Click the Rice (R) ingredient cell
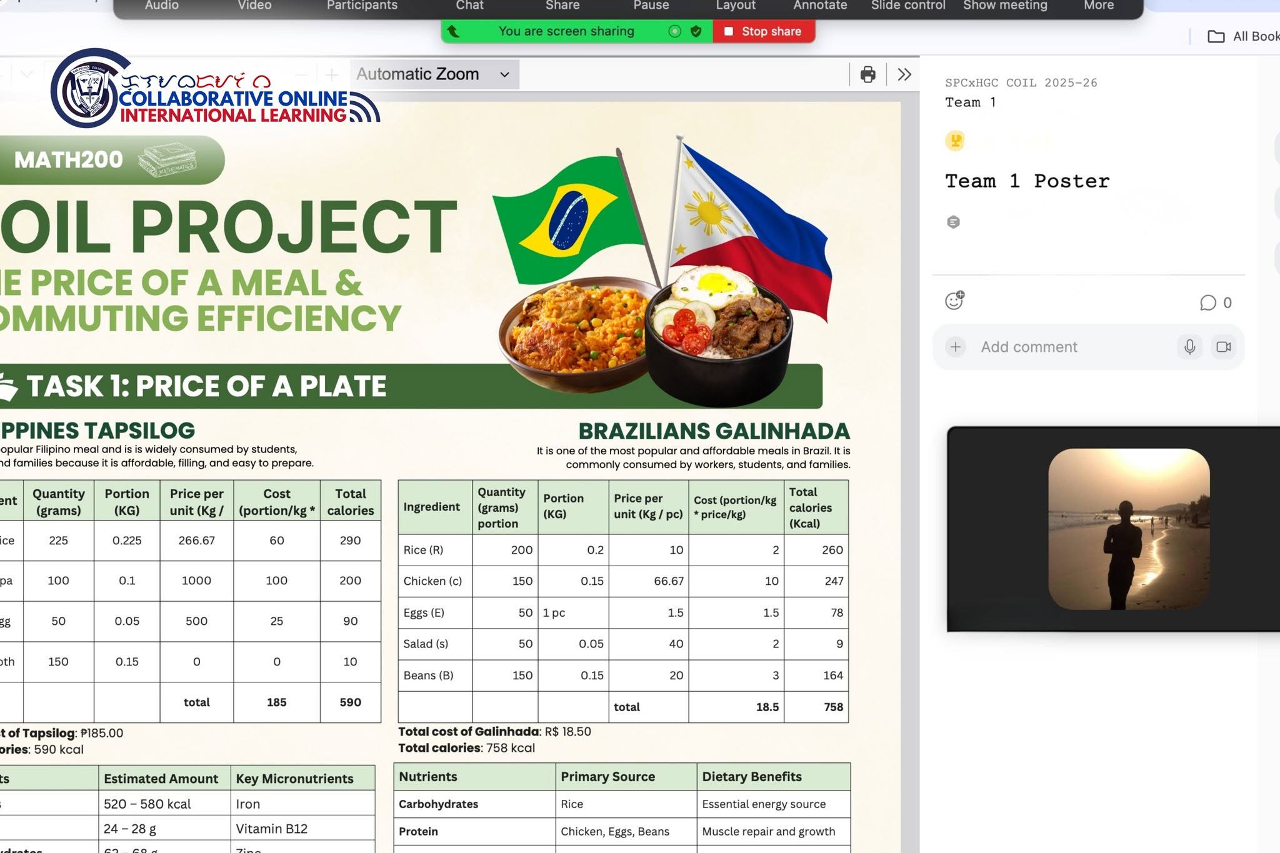This screenshot has width=1280, height=853. pyautogui.click(x=435, y=550)
